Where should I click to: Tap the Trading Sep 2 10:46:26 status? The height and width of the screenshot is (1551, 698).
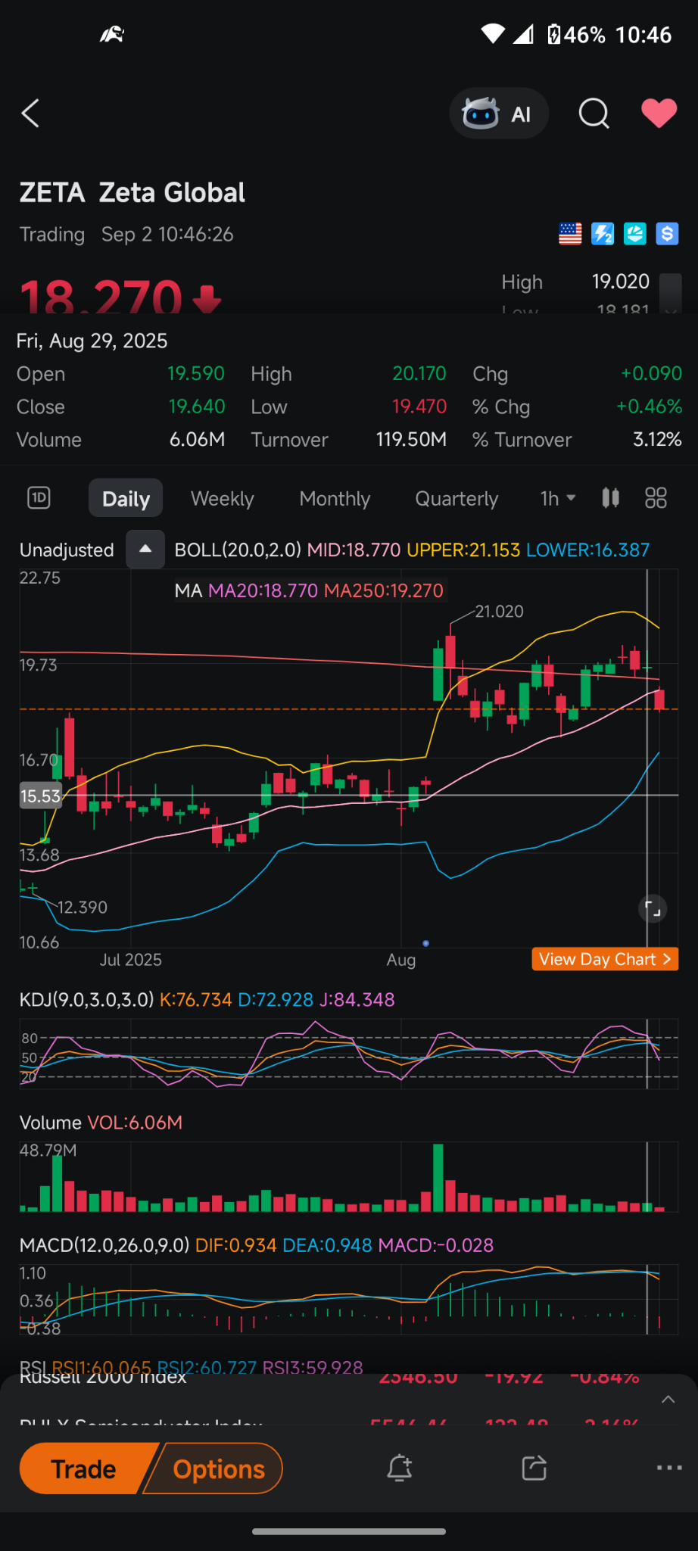coord(126,234)
